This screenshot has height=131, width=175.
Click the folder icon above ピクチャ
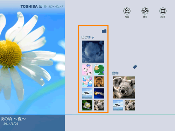click(x=104, y=31)
